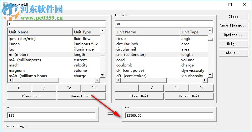Image resolution: width=252 pixels, height=132 pixels.
Task: Open the Unit Finder dialog
Action: click(233, 26)
